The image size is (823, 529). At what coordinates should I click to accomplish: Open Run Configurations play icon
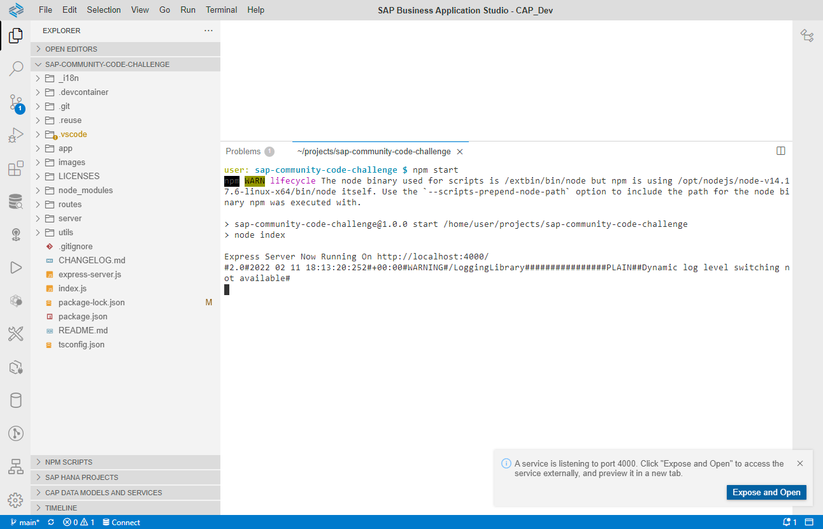16,268
